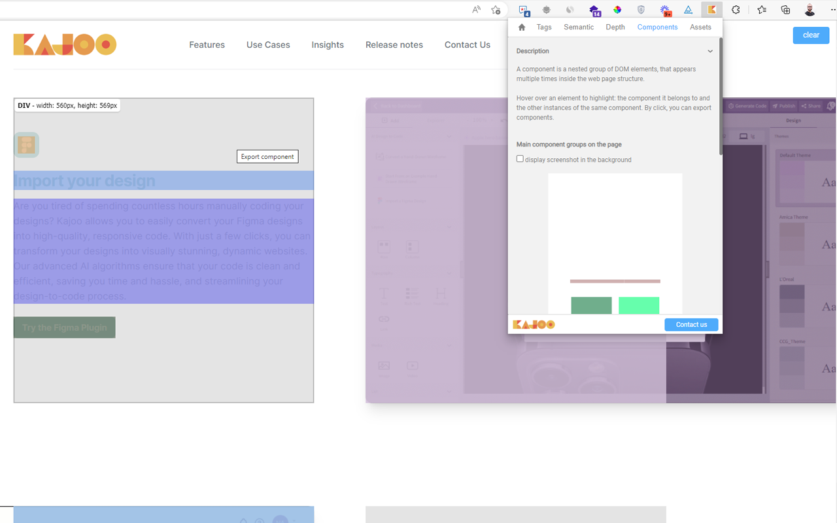Add page to favorites with the star icon

(496, 10)
